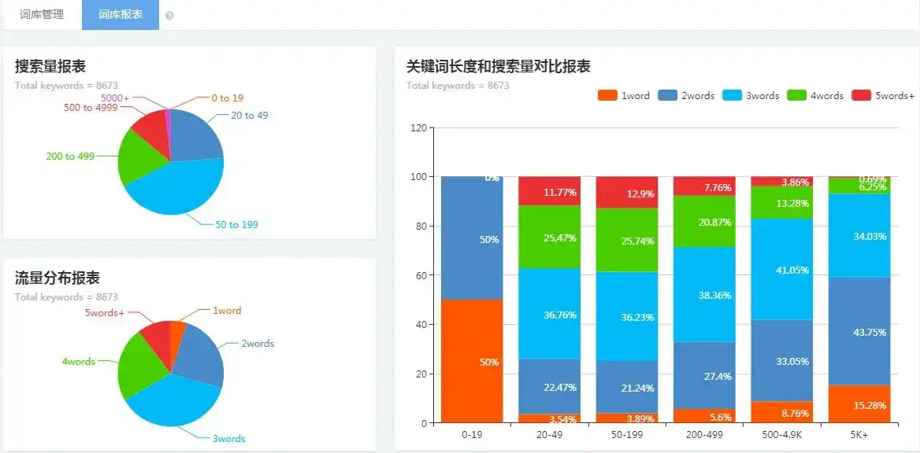Select the 2words label in the traffic pie
The width and height of the screenshot is (920, 453).
point(258,344)
